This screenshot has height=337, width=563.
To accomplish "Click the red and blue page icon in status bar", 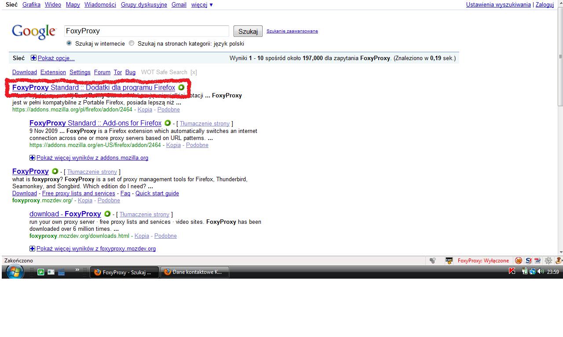I will pyautogui.click(x=538, y=261).
